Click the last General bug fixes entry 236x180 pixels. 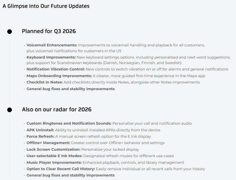(71, 175)
